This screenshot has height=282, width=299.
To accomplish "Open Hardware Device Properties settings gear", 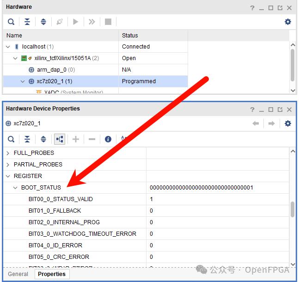I will point(287,123).
